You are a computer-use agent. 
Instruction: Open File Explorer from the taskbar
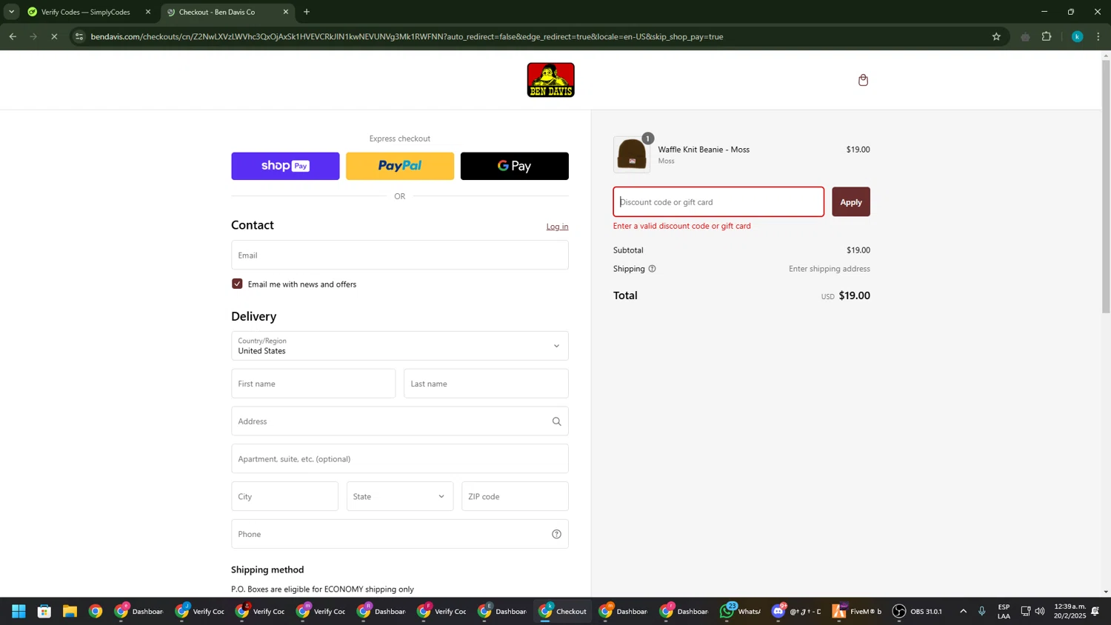[70, 611]
